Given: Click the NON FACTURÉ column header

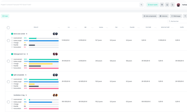Looking at the screenshot, I should (x=165, y=27).
